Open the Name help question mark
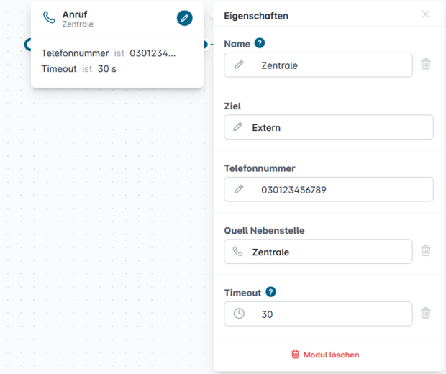 tap(260, 44)
